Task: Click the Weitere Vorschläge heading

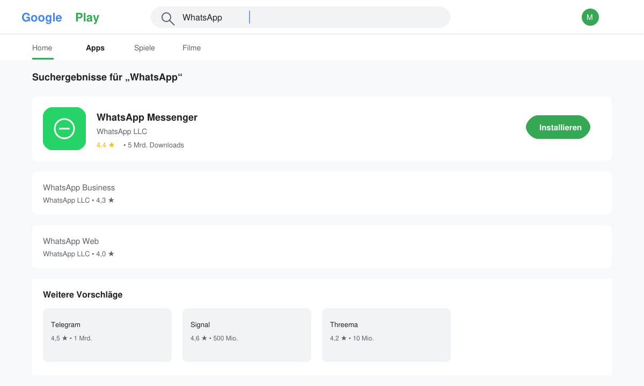Action: click(x=83, y=294)
